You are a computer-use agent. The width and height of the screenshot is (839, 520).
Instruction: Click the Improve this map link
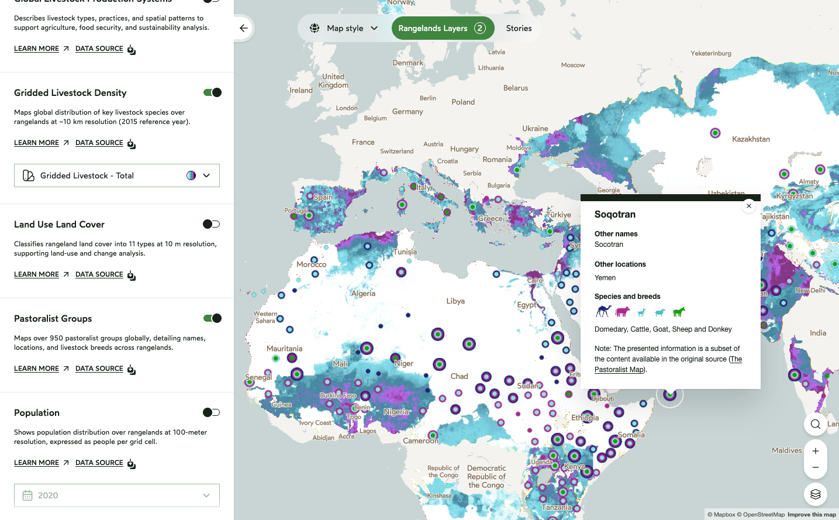pyautogui.click(x=812, y=515)
